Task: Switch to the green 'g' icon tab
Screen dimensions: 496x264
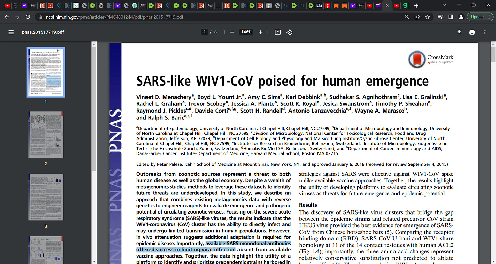Action: pos(405,5)
